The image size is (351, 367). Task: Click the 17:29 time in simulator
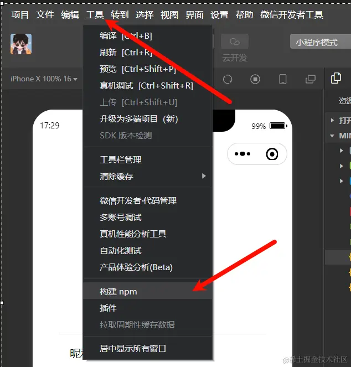(x=50, y=126)
